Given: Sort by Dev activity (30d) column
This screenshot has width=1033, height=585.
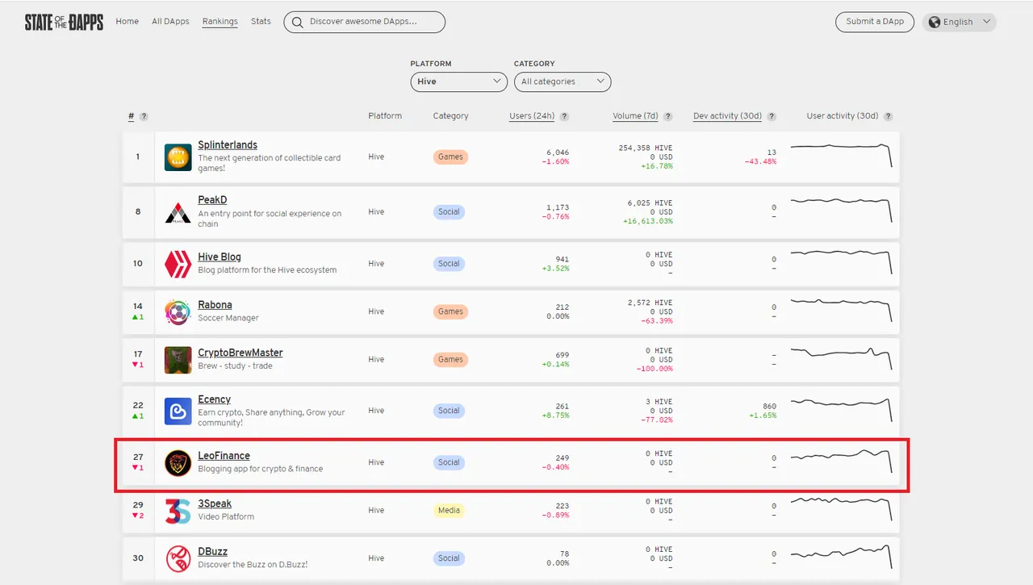Looking at the screenshot, I should click(x=728, y=116).
